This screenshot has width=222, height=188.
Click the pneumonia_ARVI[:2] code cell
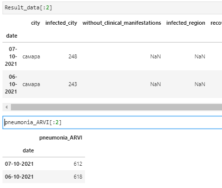click(x=112, y=122)
